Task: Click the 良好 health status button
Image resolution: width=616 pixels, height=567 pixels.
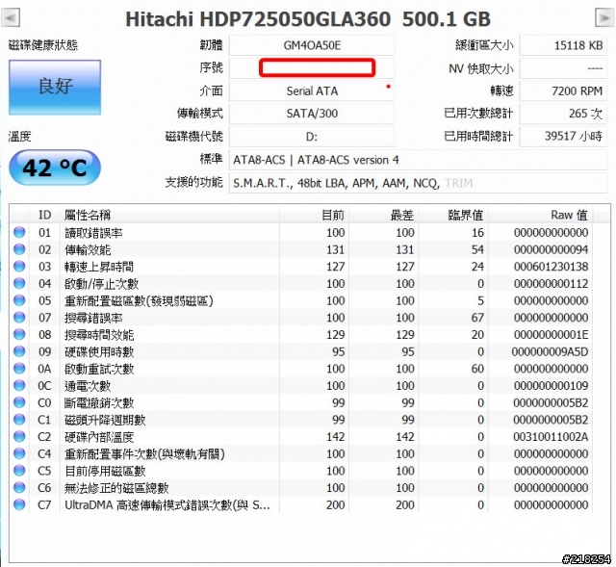Action: 55,88
